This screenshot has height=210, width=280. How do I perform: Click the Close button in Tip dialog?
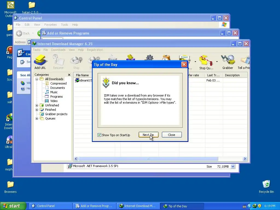[172, 135]
